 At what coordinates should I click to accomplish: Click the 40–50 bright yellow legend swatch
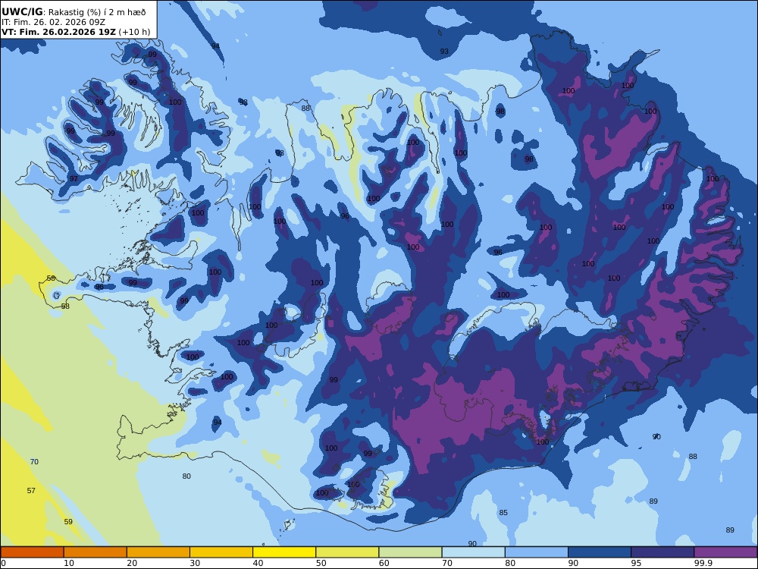pos(284,552)
